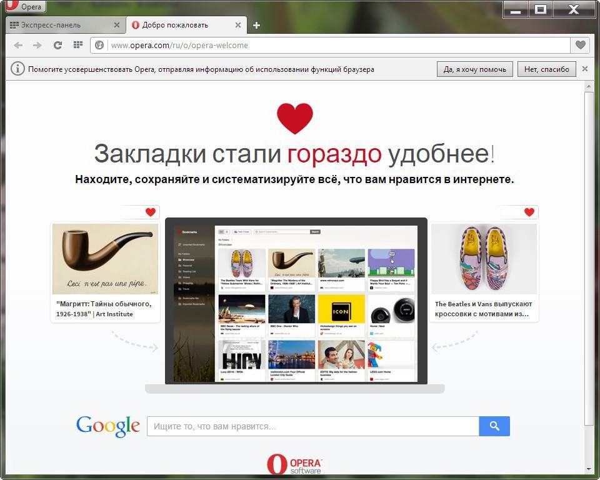This screenshot has width=600, height=480.
Task: Minimize the Opera window
Action: coord(516,9)
